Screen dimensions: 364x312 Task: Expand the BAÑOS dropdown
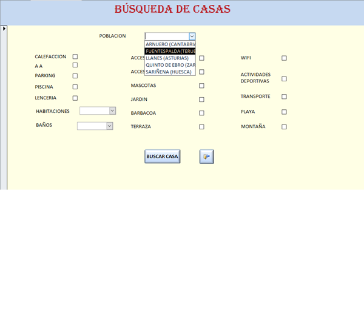110,126
